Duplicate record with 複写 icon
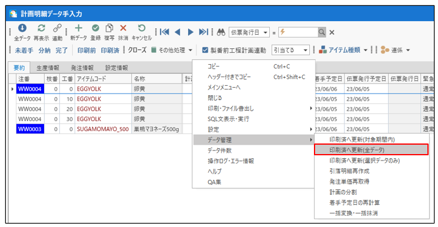438x227 pixels. pyautogui.click(x=109, y=28)
